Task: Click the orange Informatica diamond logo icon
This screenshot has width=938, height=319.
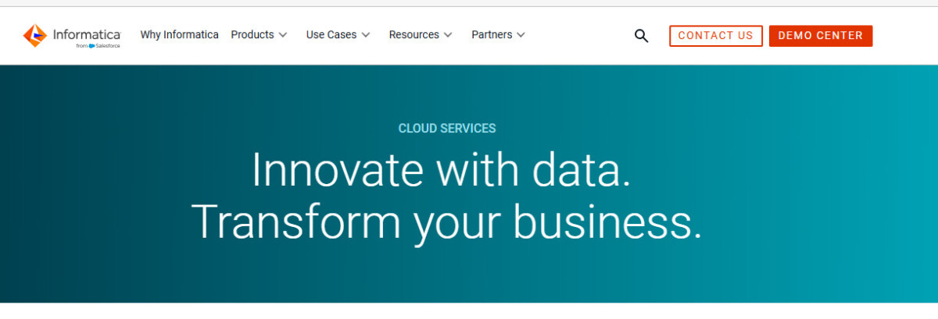Action: pyautogui.click(x=36, y=35)
